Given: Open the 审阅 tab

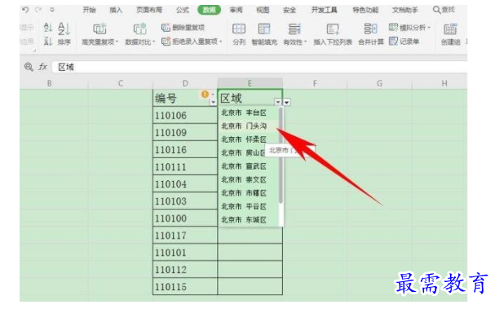Looking at the screenshot, I should [x=236, y=10].
